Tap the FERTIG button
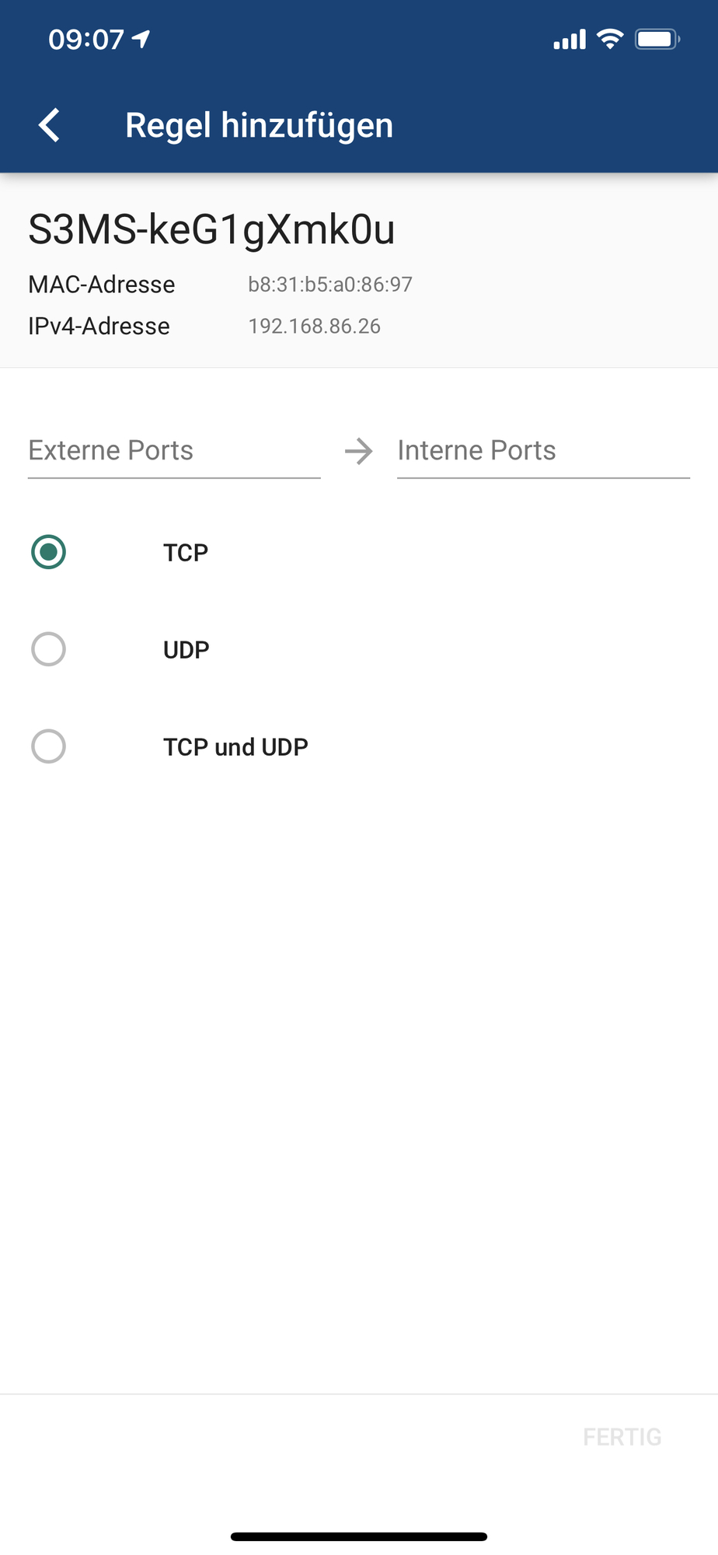 622,1437
